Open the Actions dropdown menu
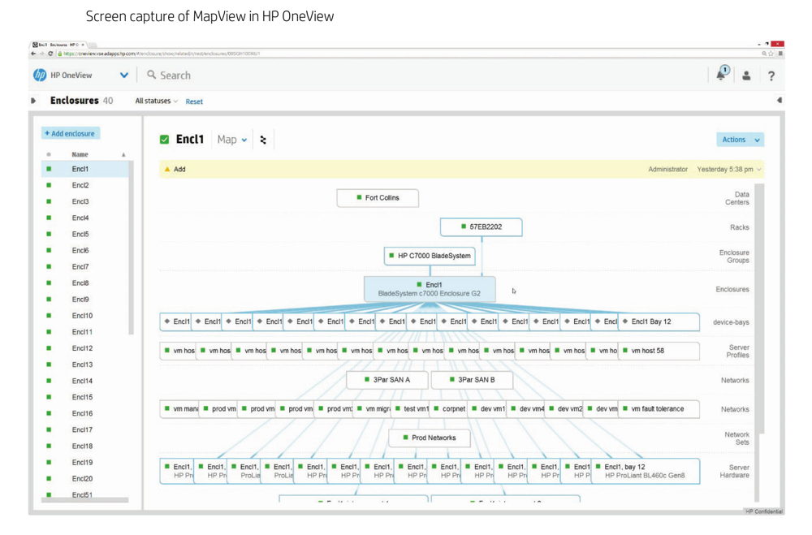Screen dimensions: 812x535 (x=740, y=140)
